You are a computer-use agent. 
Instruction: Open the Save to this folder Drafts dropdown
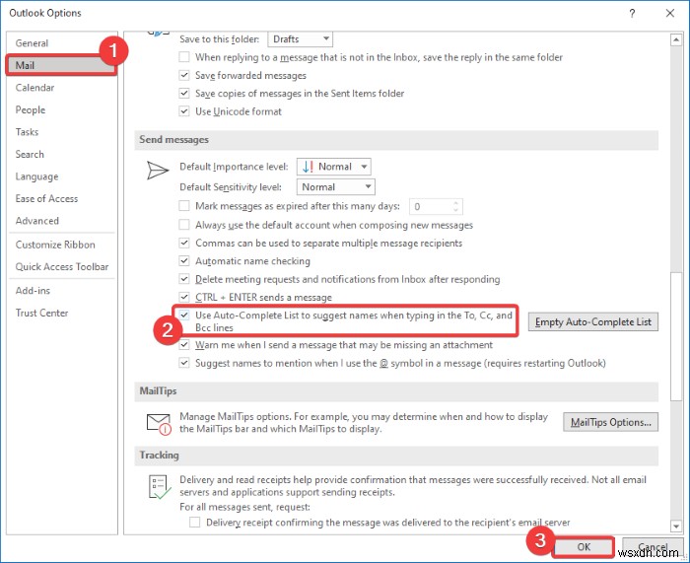[x=300, y=38]
